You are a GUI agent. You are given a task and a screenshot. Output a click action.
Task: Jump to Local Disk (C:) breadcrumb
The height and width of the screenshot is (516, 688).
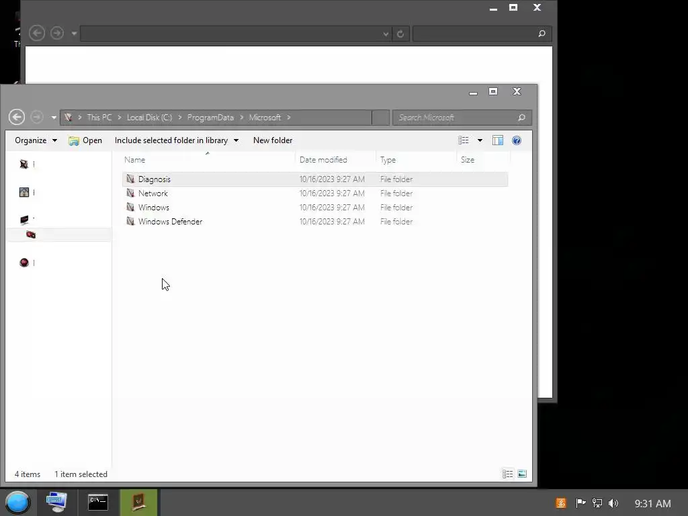[x=149, y=118]
